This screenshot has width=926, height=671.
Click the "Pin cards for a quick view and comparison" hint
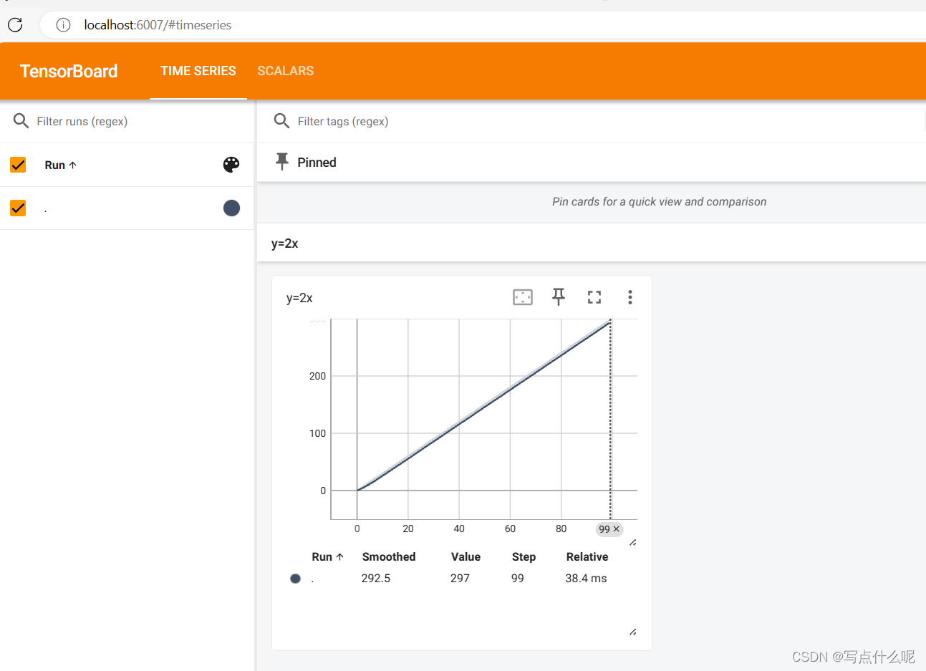click(660, 202)
